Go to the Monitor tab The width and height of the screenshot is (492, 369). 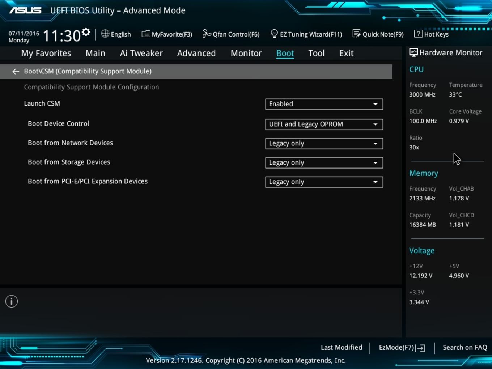pyautogui.click(x=246, y=53)
